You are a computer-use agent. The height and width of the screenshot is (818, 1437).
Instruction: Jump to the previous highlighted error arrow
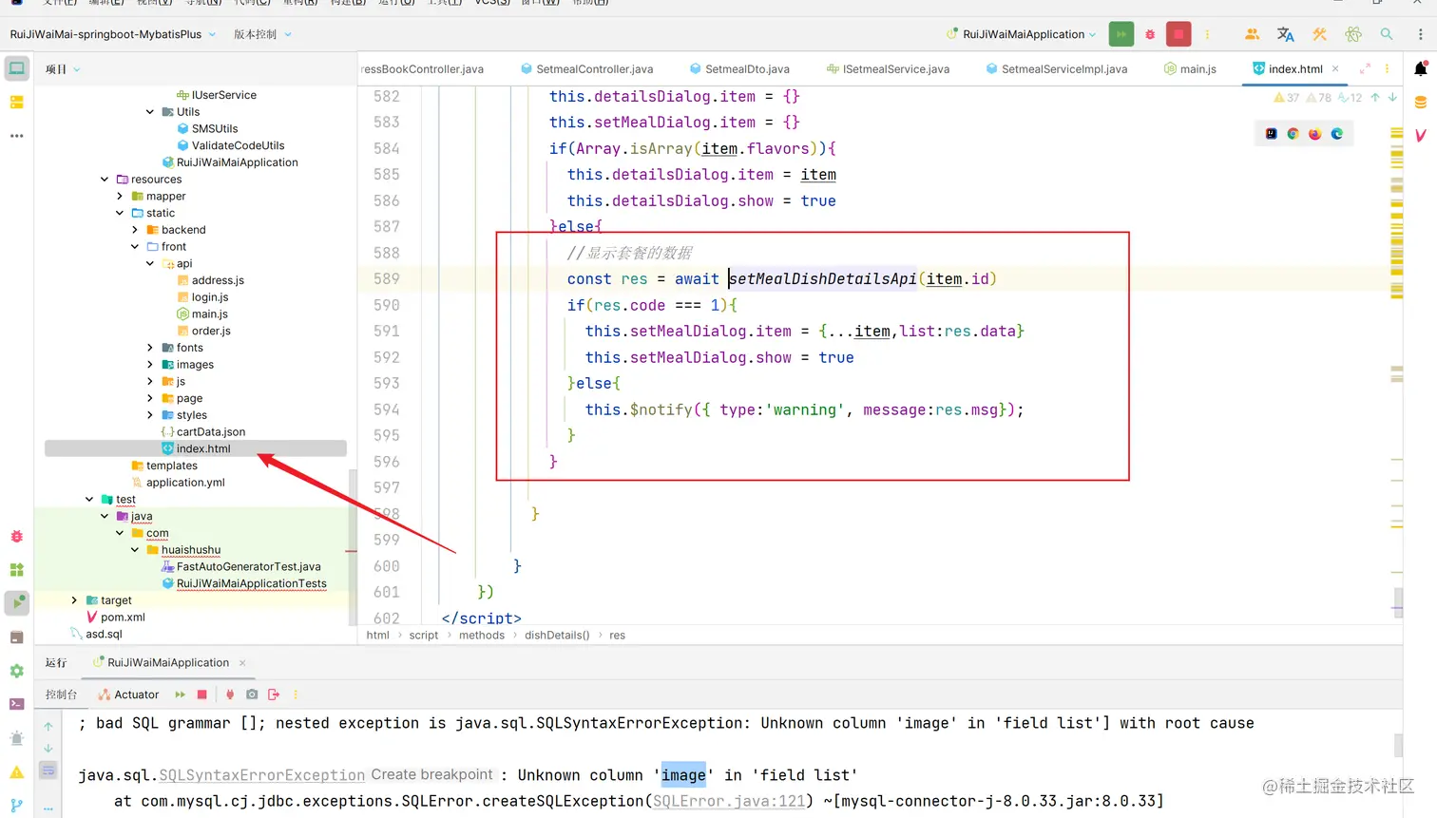pyautogui.click(x=1374, y=97)
